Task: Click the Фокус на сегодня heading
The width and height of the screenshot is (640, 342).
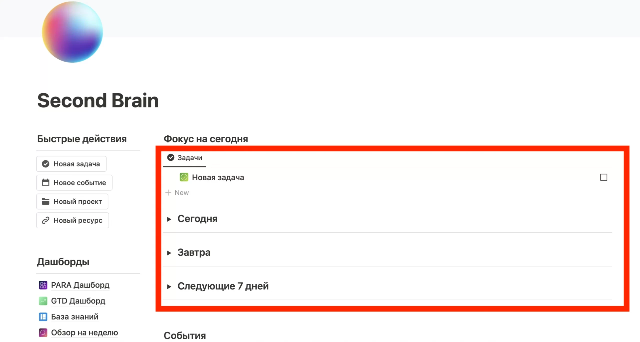Action: point(206,139)
